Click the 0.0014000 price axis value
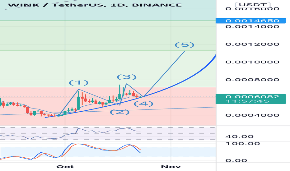 (252, 26)
